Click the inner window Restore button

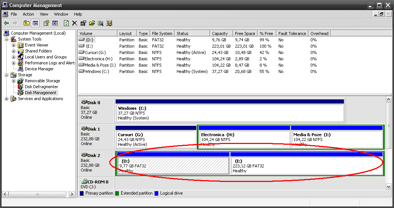[x=382, y=14]
